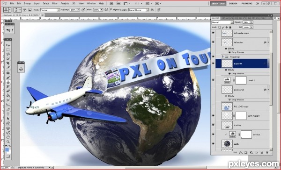Image resolution: width=281 pixels, height=170 pixels.
Task: Toggle the Aligned checkbox
Action: [x=111, y=10]
